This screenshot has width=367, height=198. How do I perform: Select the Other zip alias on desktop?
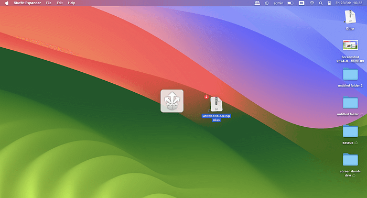(350, 17)
